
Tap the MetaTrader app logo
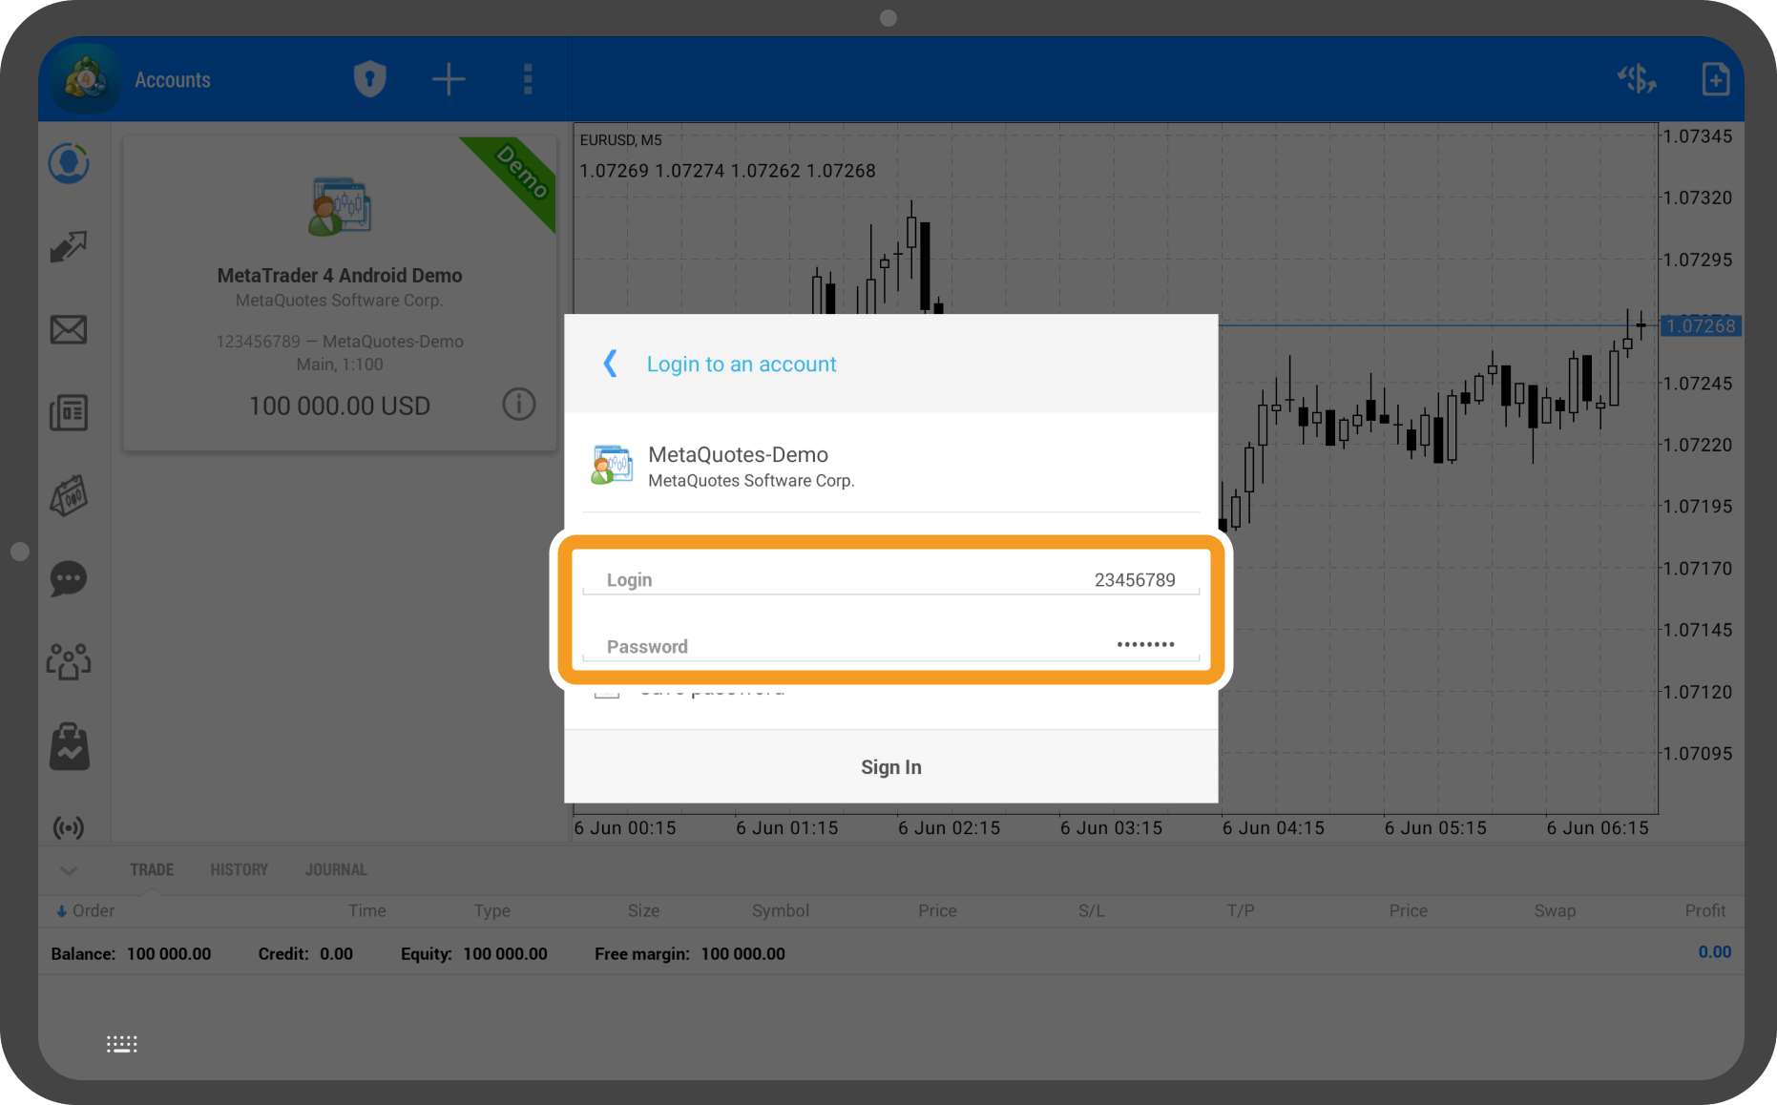[86, 79]
